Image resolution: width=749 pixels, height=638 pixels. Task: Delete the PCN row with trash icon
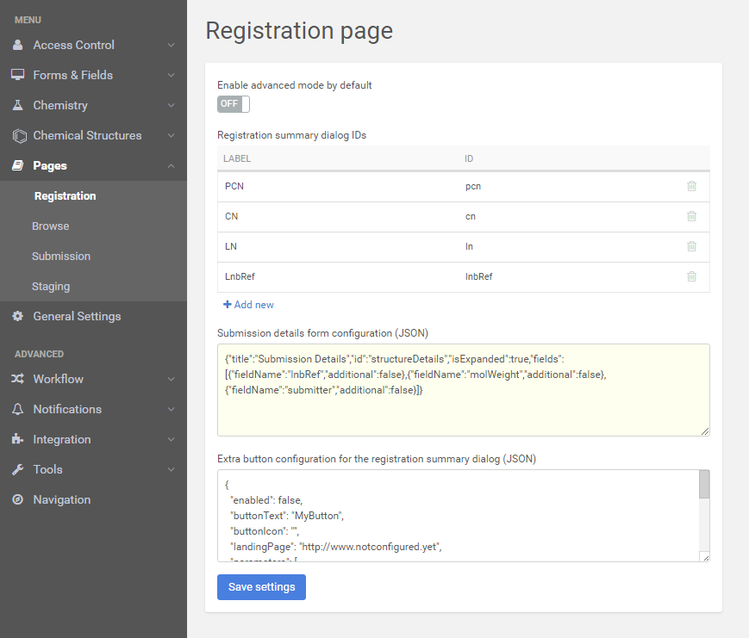pos(691,186)
